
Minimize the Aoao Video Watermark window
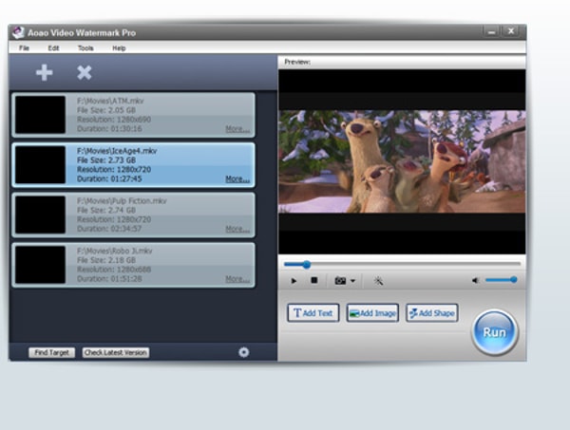pos(491,31)
